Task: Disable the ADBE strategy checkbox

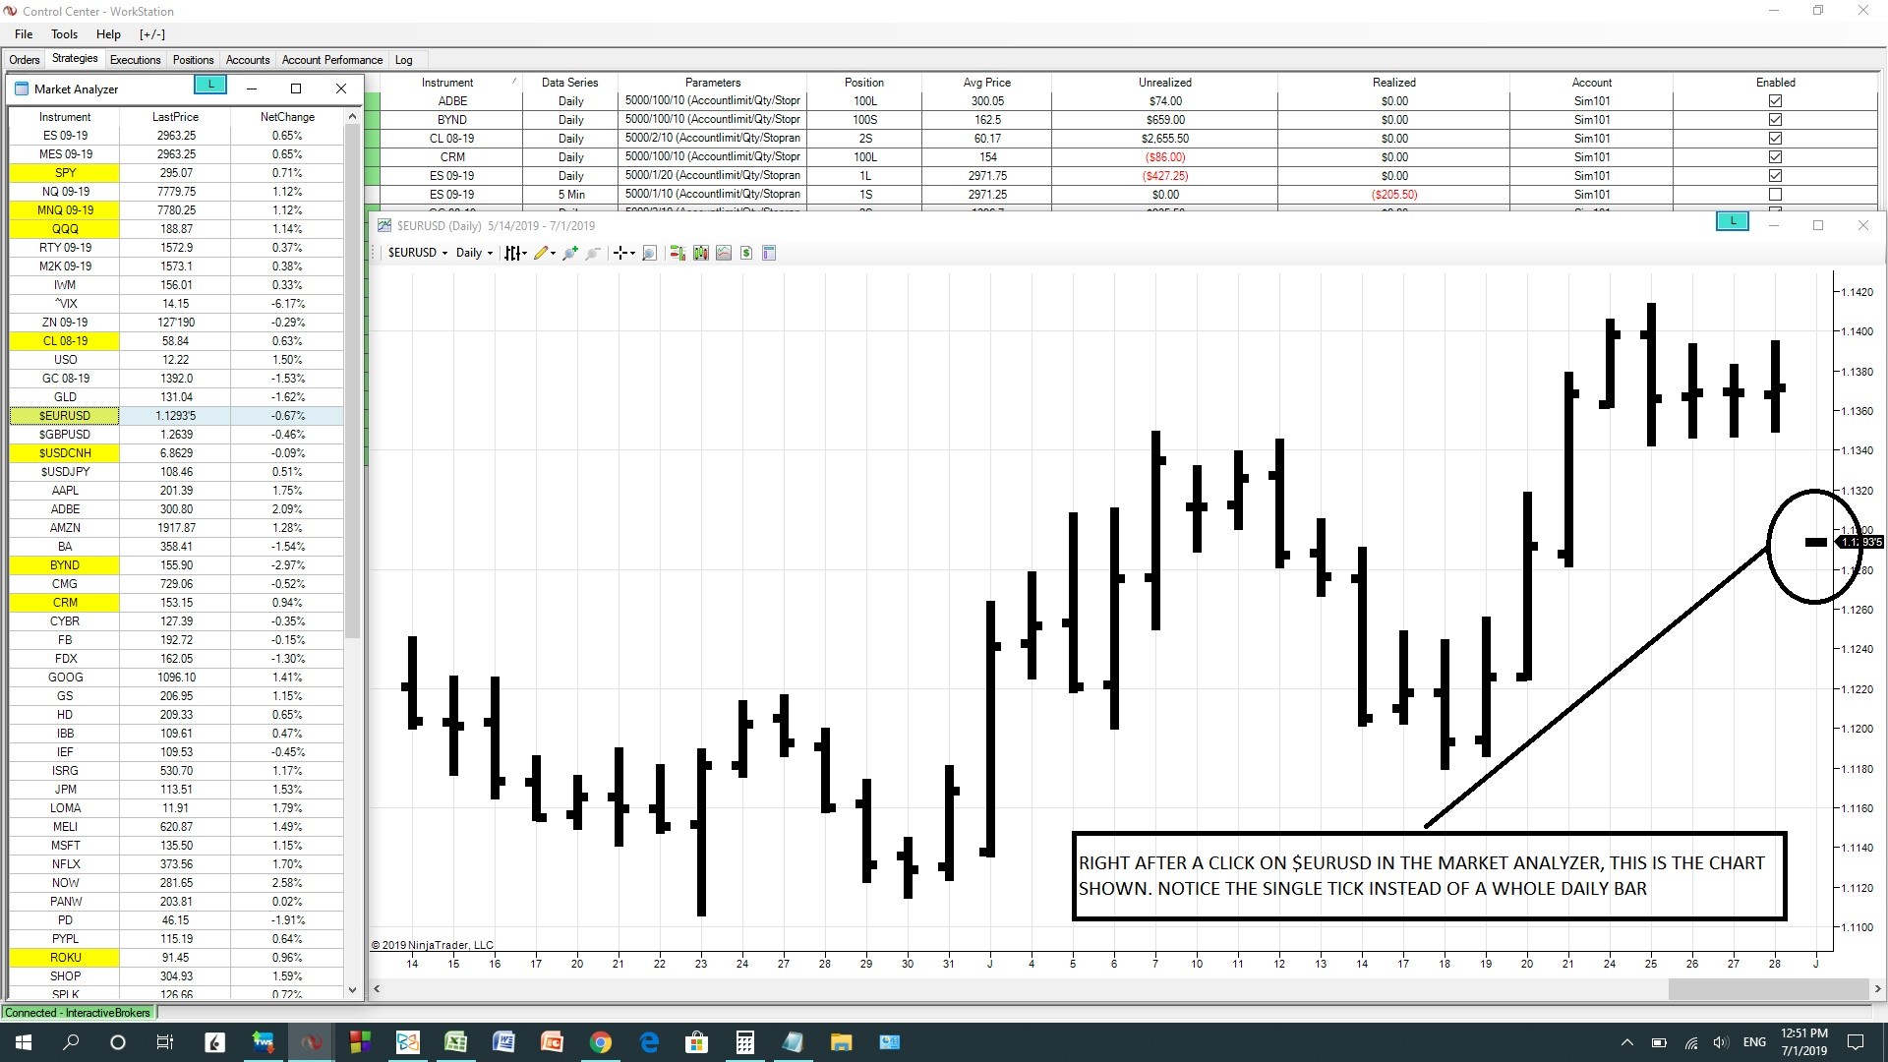Action: coord(1775,101)
